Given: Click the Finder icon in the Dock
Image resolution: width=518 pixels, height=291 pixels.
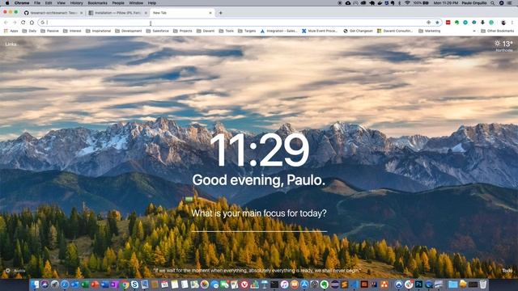Looking at the screenshot, I should point(34,285).
